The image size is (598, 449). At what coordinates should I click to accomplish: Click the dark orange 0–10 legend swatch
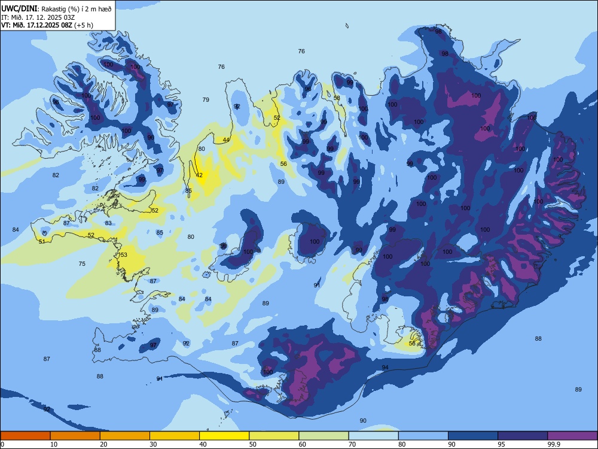[25, 436]
